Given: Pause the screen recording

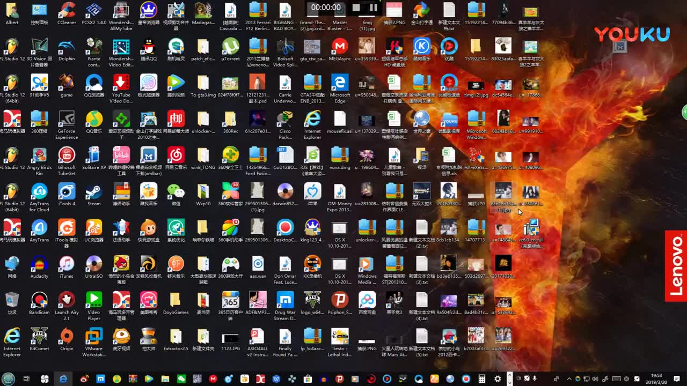Looking at the screenshot, I should (374, 8).
